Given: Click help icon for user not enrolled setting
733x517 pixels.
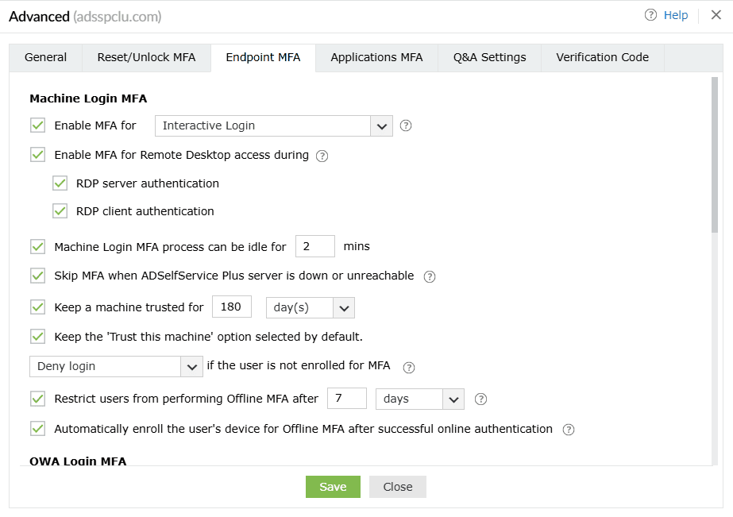Looking at the screenshot, I should 409,367.
